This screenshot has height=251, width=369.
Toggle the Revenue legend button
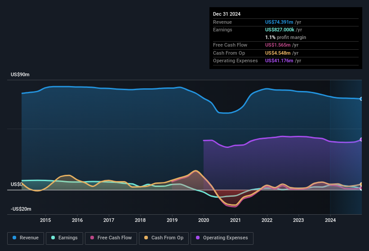[x=26, y=238]
